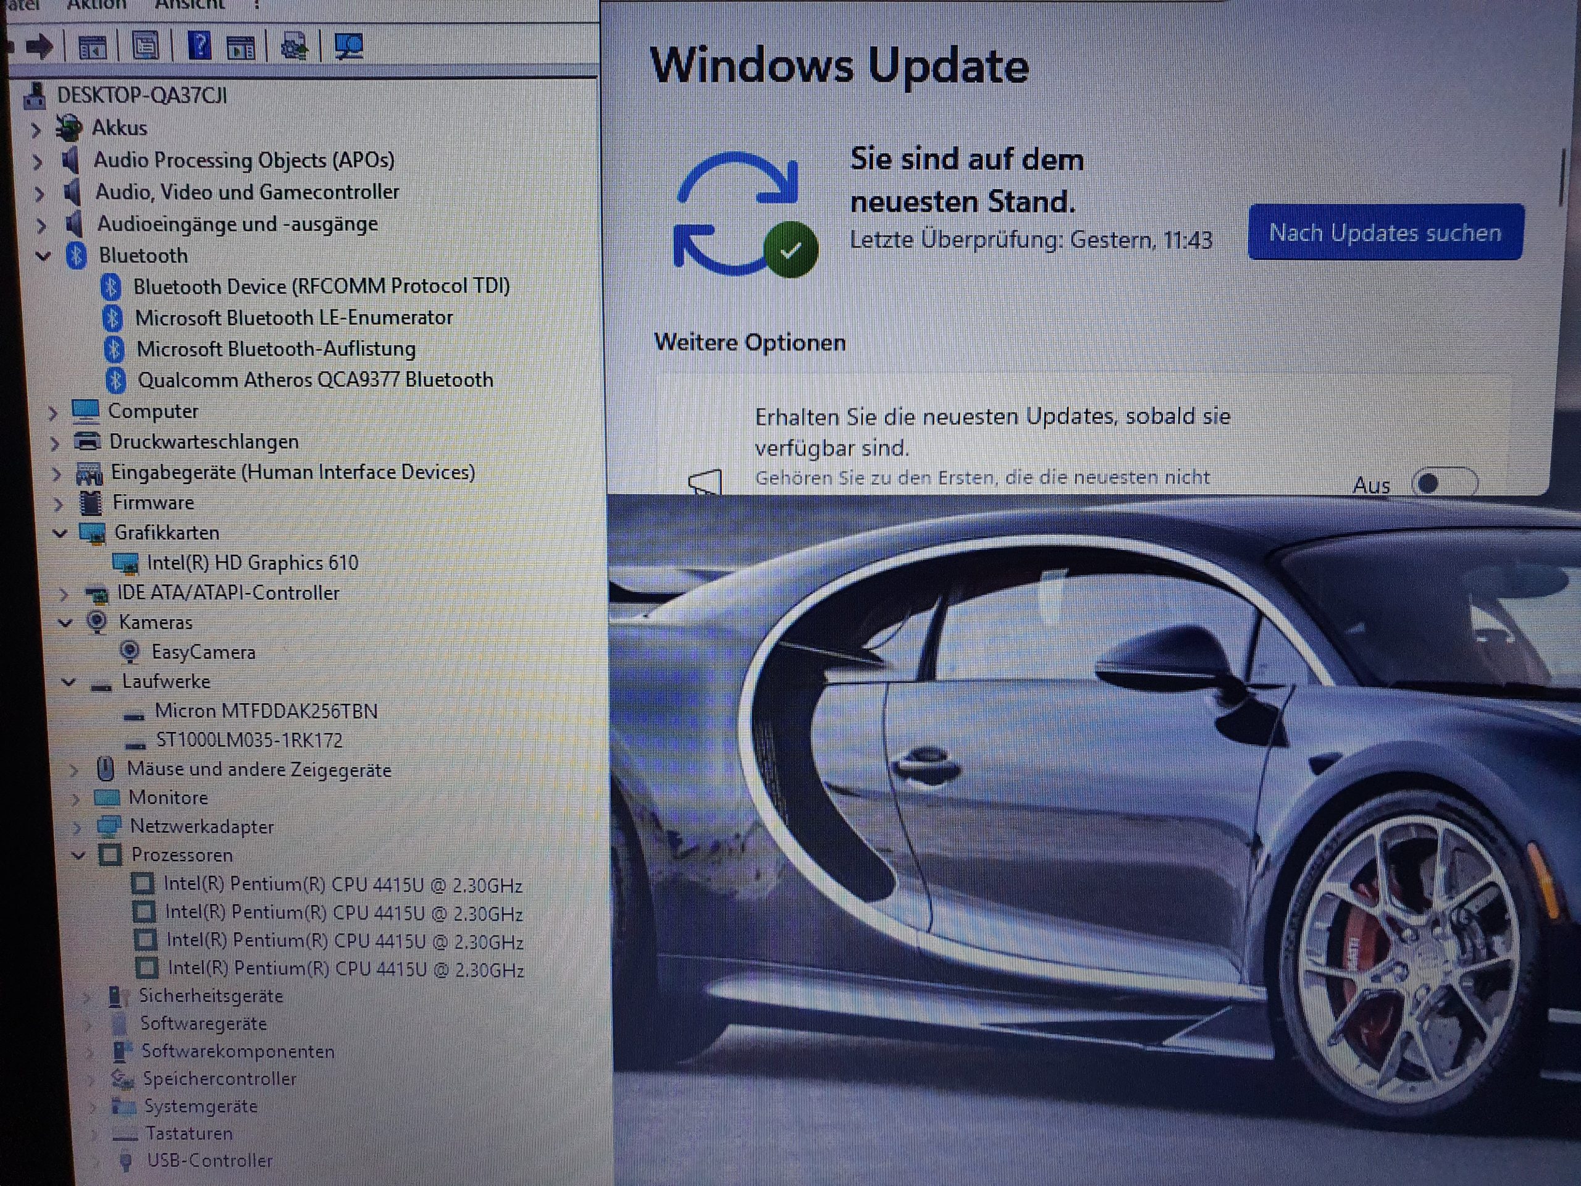The height and width of the screenshot is (1186, 1581).
Task: Click the blue Help question mark icon
Action: tap(199, 46)
